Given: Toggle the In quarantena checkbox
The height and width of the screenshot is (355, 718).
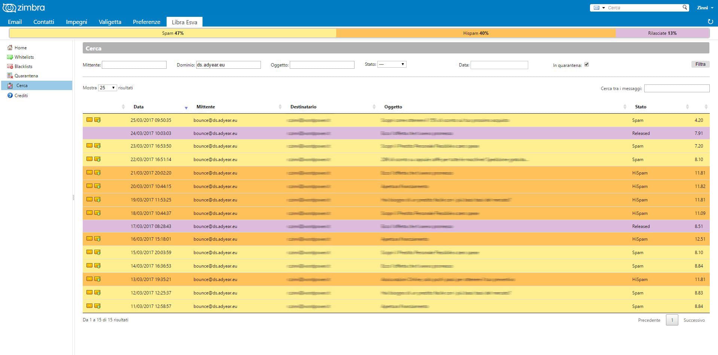Looking at the screenshot, I should (587, 64).
